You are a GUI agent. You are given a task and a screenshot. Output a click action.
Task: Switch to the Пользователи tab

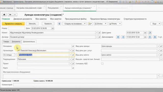(x=53, y=8)
